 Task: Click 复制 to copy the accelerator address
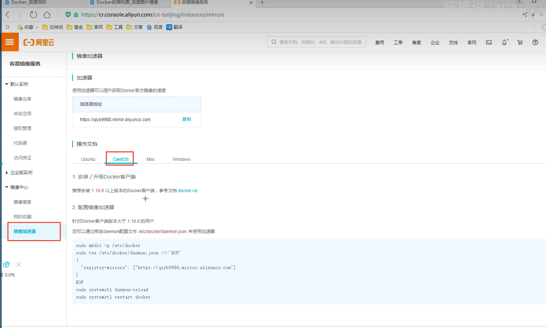click(x=187, y=119)
